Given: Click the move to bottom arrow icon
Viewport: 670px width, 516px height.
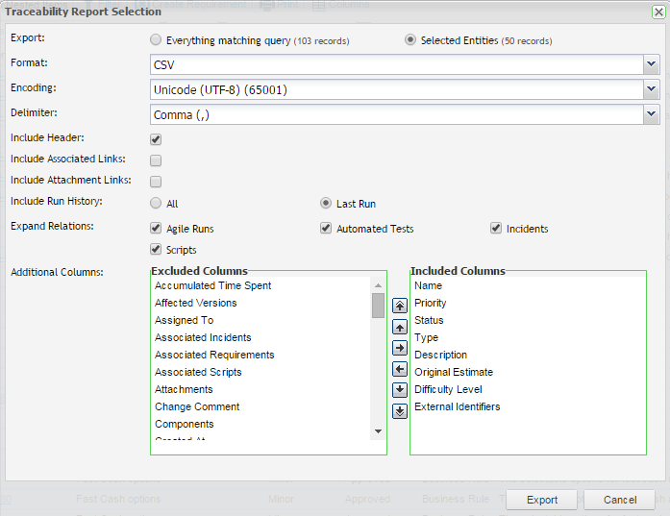Looking at the screenshot, I should [400, 411].
